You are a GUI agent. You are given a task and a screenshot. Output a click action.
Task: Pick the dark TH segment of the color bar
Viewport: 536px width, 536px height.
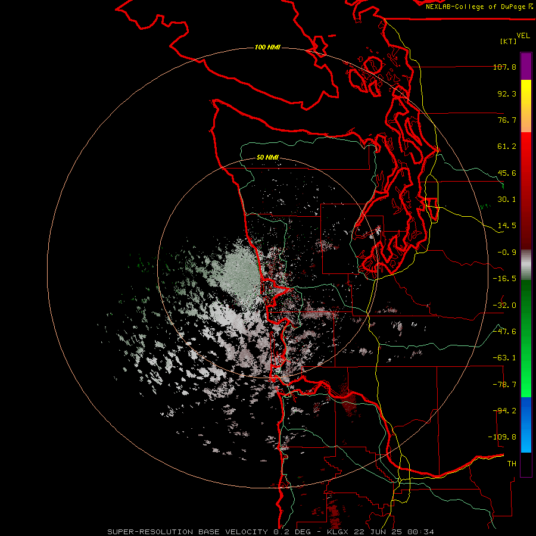pos(526,464)
